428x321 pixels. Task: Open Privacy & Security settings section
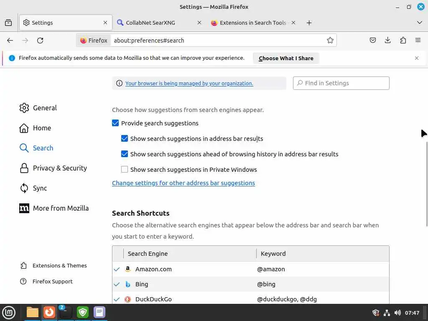[60, 168]
